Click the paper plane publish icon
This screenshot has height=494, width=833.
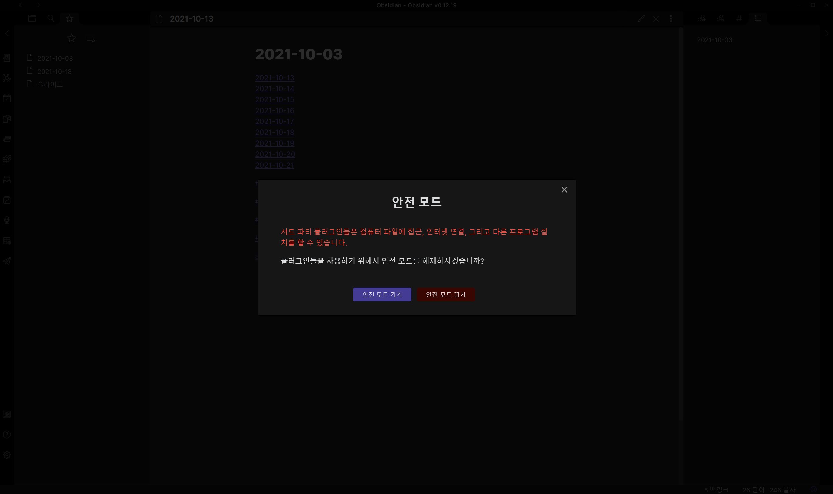pos(7,261)
